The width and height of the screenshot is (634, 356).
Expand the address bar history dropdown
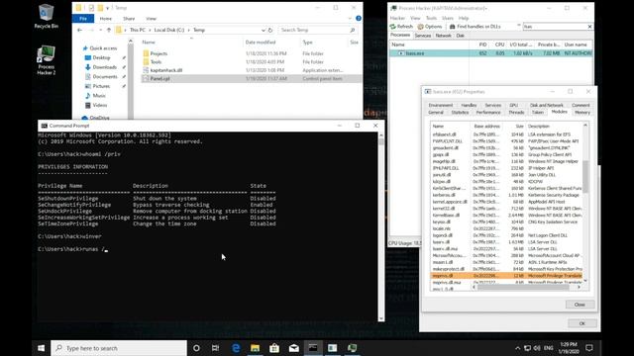coord(264,31)
